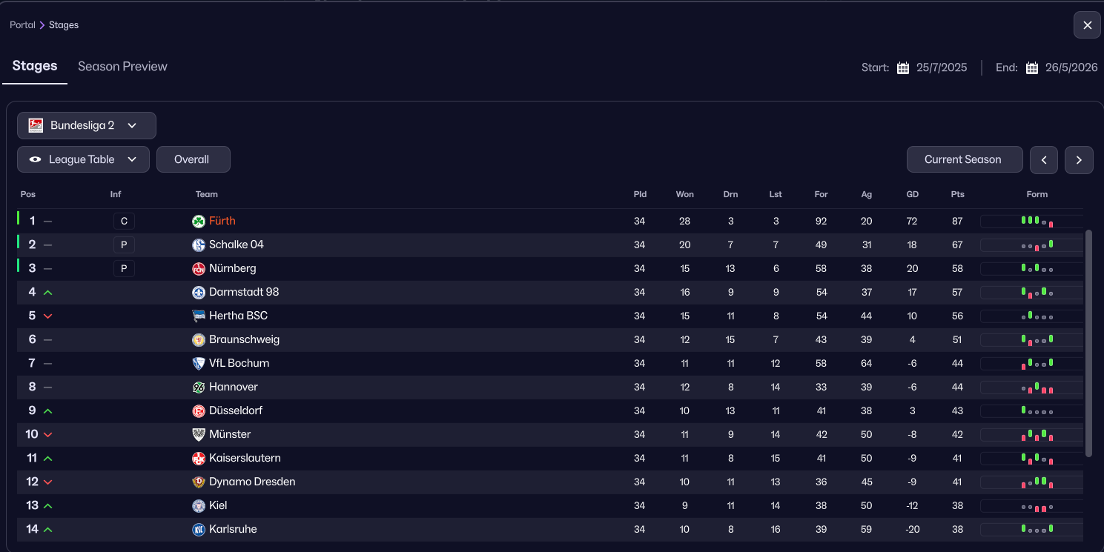Open the End date calendar icon
1104x552 pixels.
click(1032, 67)
